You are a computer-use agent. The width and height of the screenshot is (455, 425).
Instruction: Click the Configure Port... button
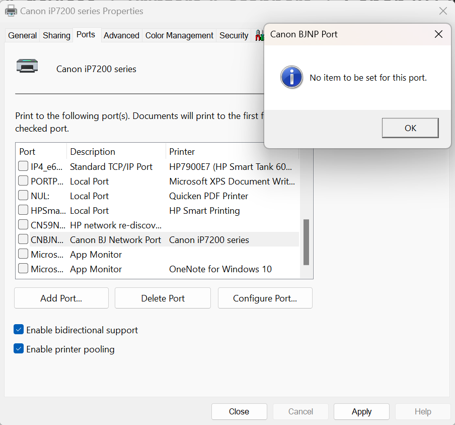click(265, 298)
